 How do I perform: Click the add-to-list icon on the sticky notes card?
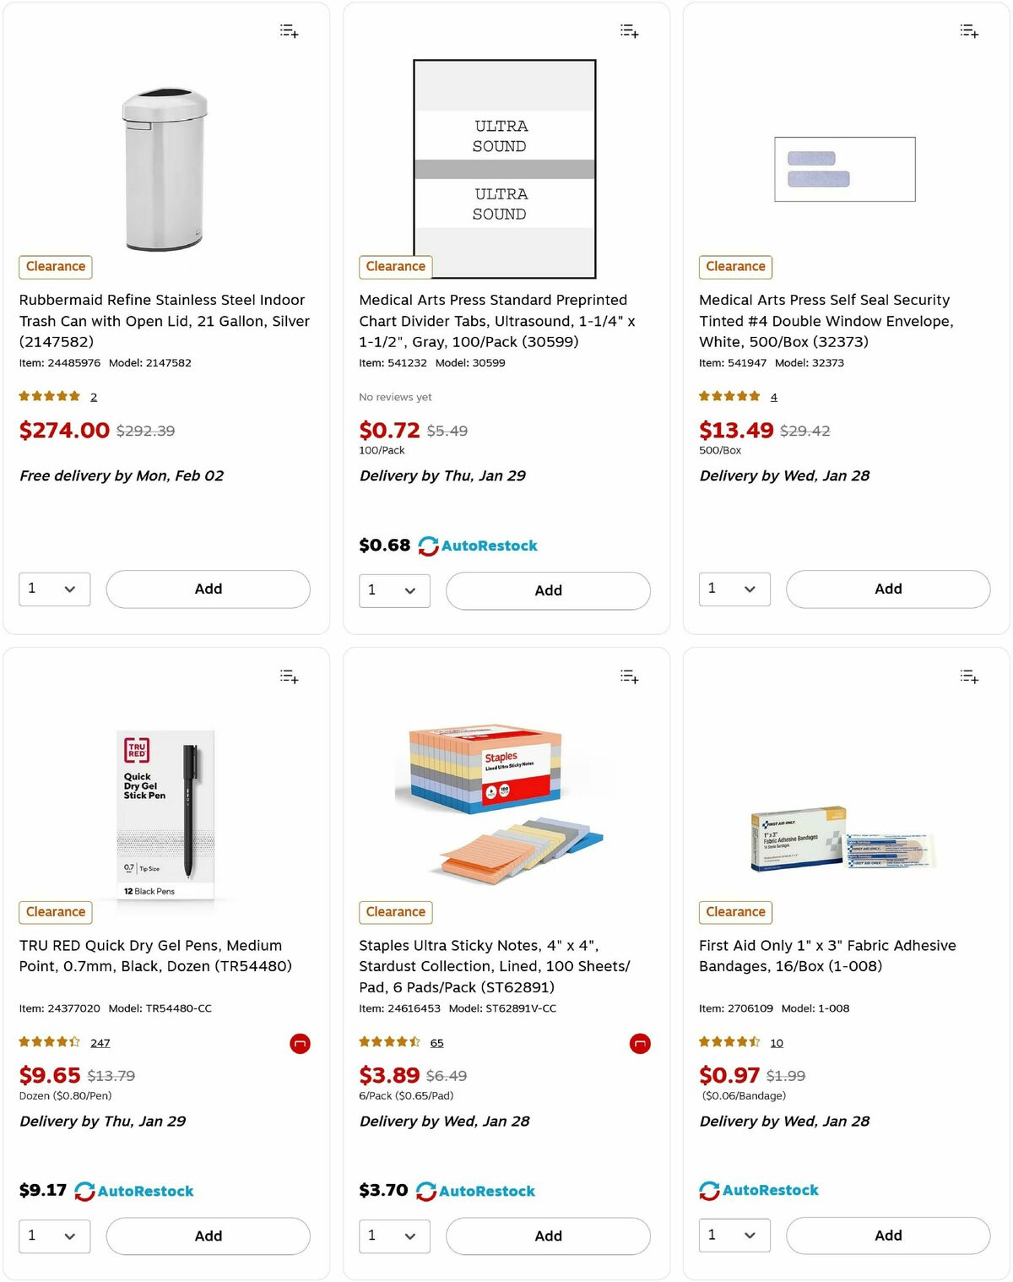[629, 676]
